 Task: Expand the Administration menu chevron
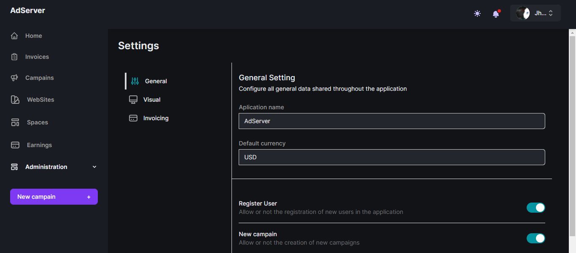tap(94, 167)
